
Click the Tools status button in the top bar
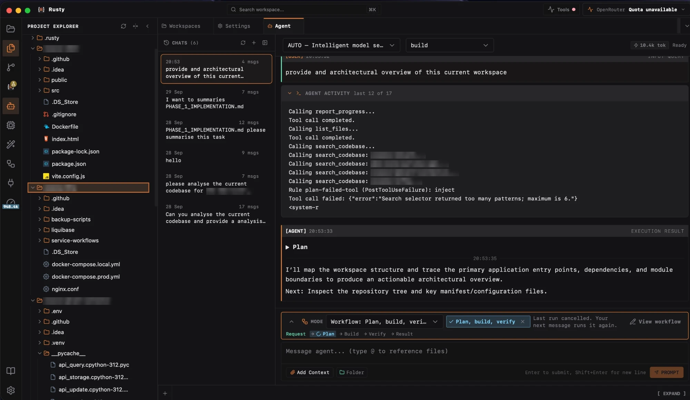click(562, 10)
